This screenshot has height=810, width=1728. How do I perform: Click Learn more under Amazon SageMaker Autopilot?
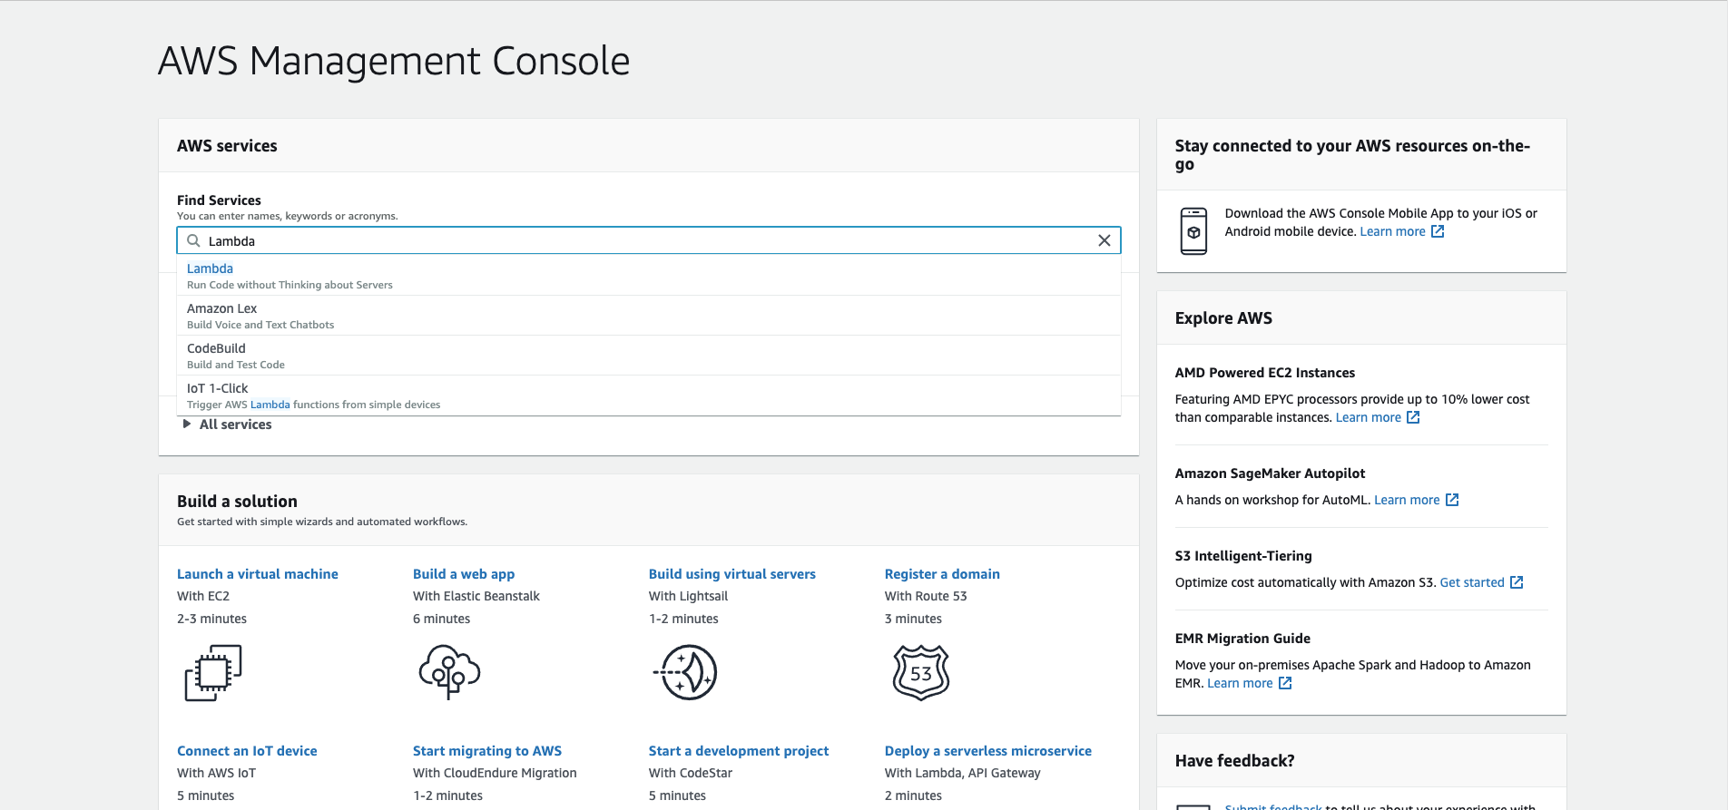pyautogui.click(x=1407, y=500)
